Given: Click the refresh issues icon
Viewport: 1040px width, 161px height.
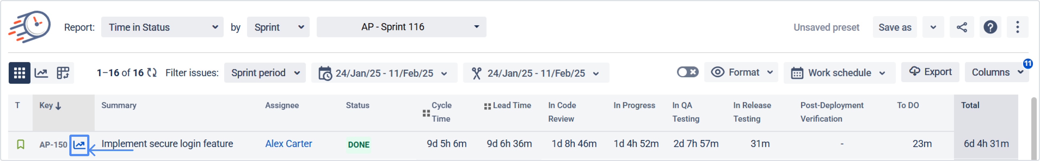Looking at the screenshot, I should coord(152,73).
